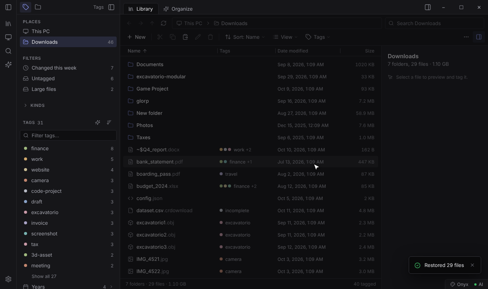The height and width of the screenshot is (289, 488).
Task: Toggle the finance tag filter
Action: pos(68,148)
